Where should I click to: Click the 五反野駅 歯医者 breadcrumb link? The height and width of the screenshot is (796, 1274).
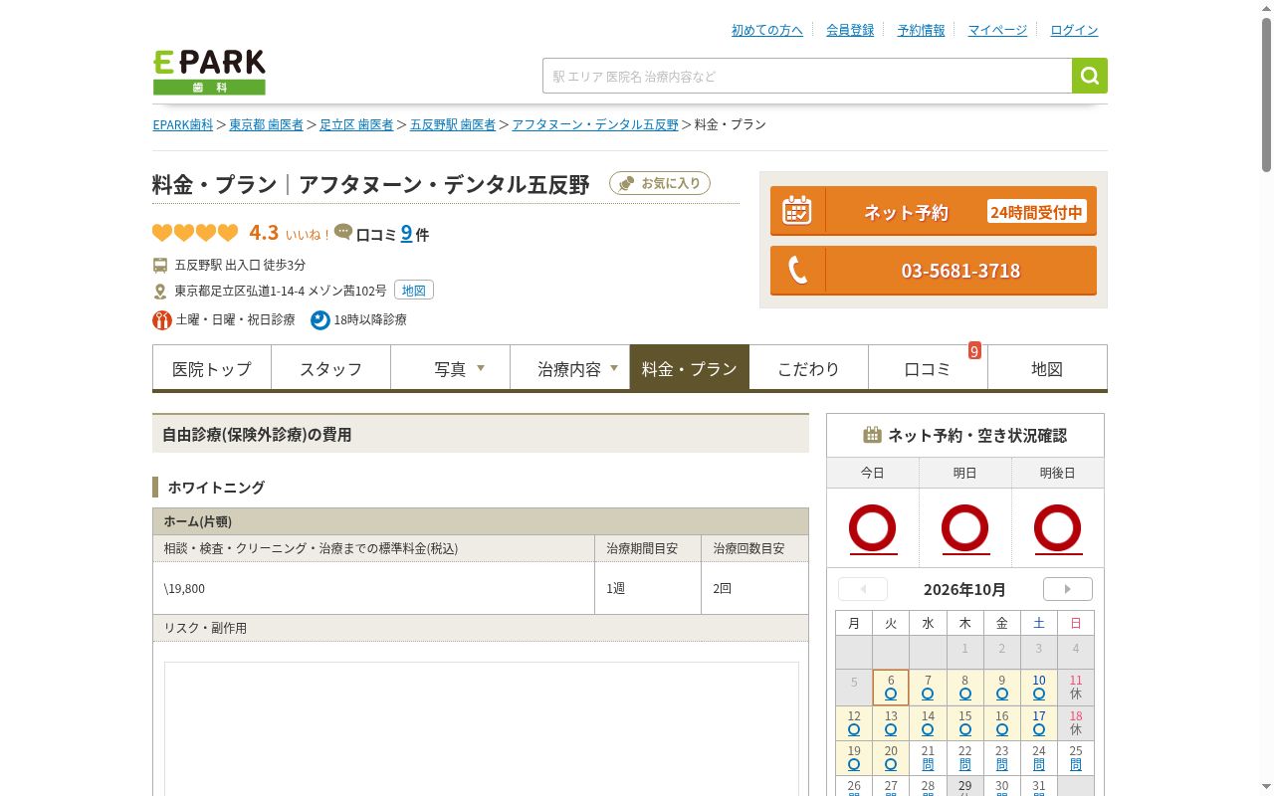coord(453,124)
